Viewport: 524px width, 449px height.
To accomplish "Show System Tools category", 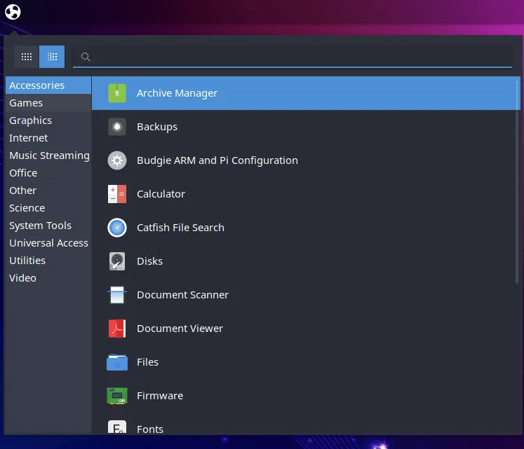I will click(40, 226).
